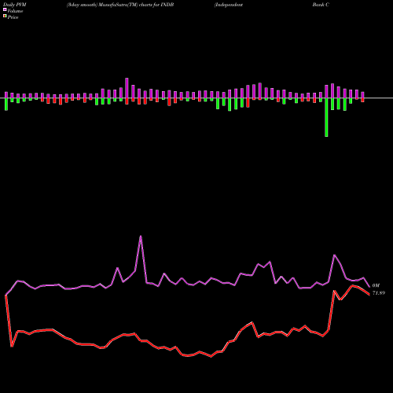Click the '71.89' price value label
The width and height of the screenshot is (393, 393).
pos(379,293)
